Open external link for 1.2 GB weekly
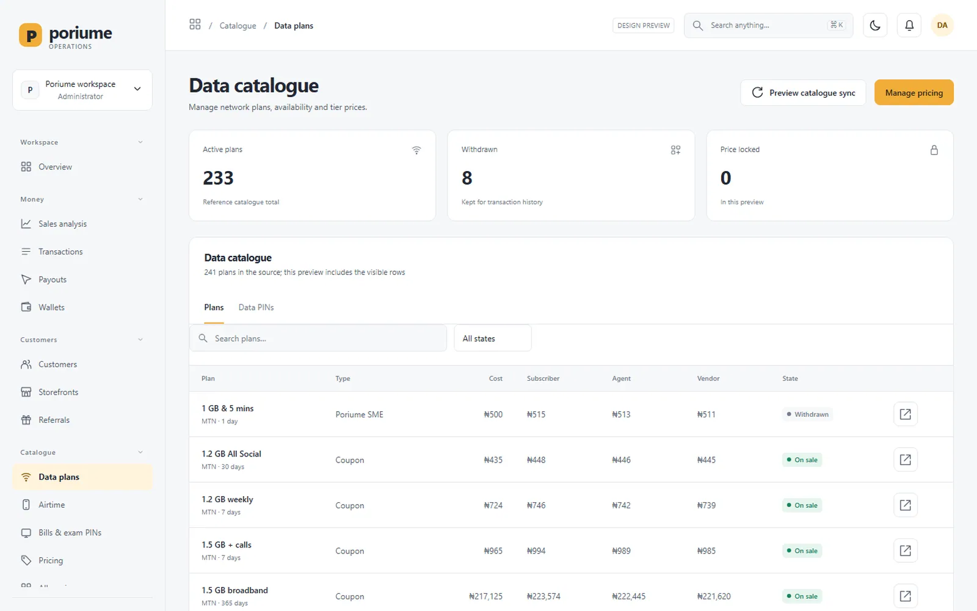Viewport: 977px width, 611px height. 906,505
